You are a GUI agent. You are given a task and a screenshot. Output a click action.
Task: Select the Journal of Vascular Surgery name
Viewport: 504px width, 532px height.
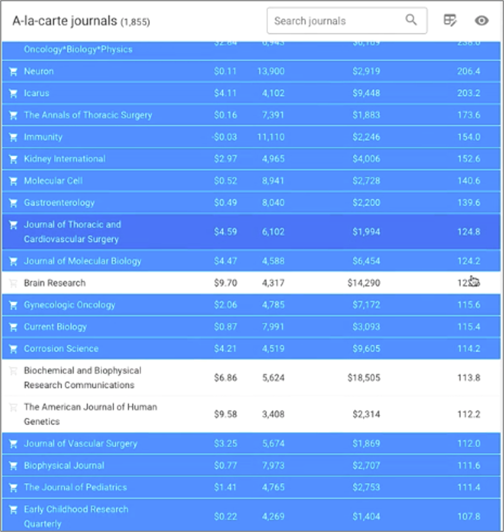point(81,443)
